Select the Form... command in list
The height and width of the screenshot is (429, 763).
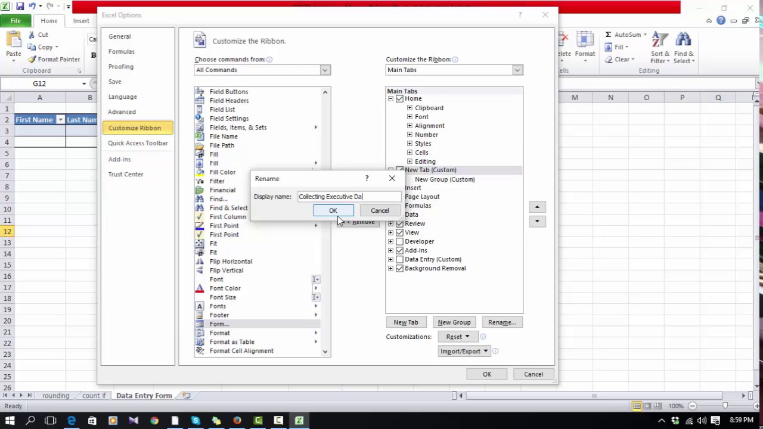pos(258,324)
